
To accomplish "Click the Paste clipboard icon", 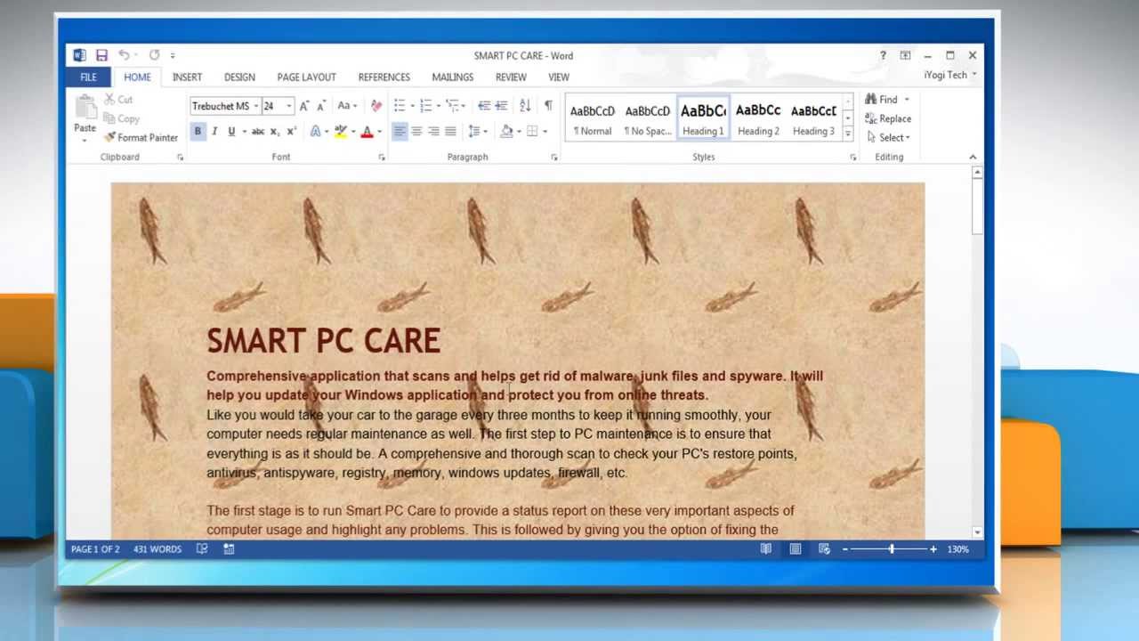I will 85,108.
